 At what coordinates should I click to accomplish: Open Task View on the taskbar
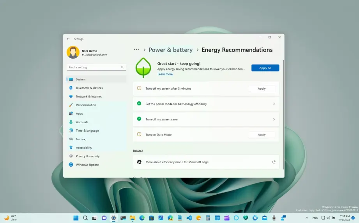[x=94, y=218]
